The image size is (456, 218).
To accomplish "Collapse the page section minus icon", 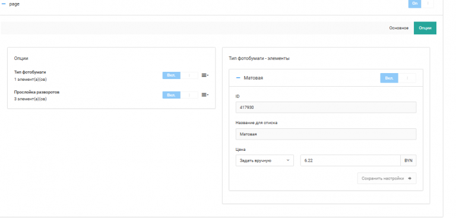I will tap(4, 4).
